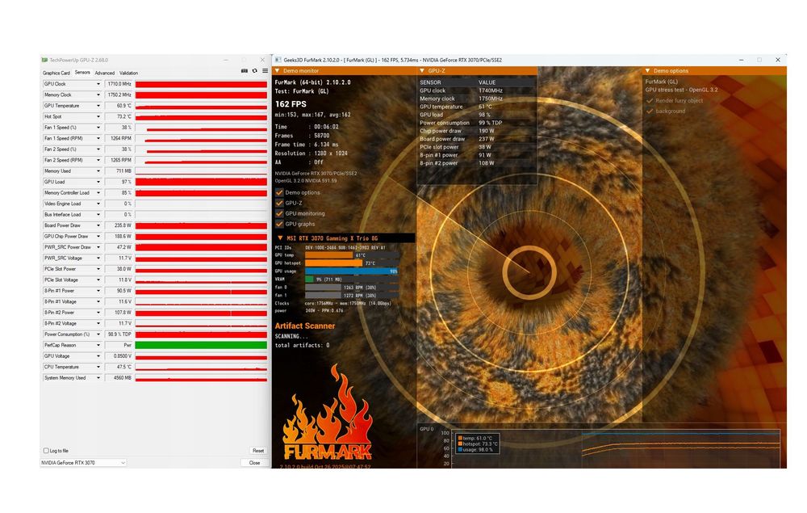
Task: Open the Validation tab
Action: tap(128, 74)
